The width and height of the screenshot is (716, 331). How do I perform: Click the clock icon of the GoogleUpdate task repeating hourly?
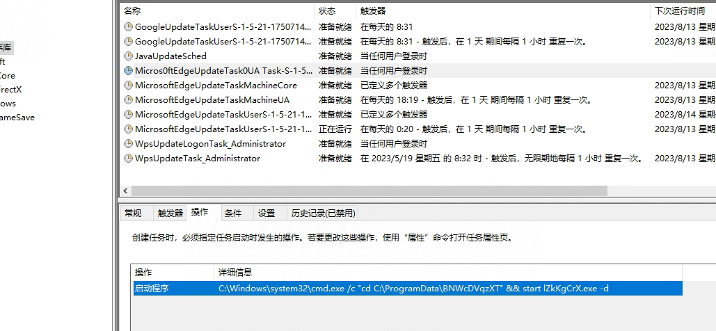128,42
